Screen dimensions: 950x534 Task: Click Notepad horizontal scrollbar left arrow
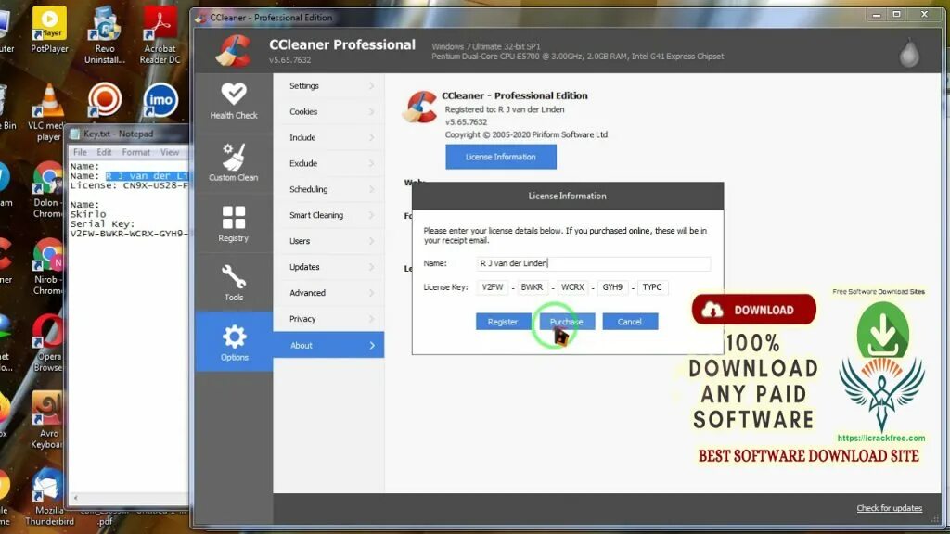(x=76, y=498)
